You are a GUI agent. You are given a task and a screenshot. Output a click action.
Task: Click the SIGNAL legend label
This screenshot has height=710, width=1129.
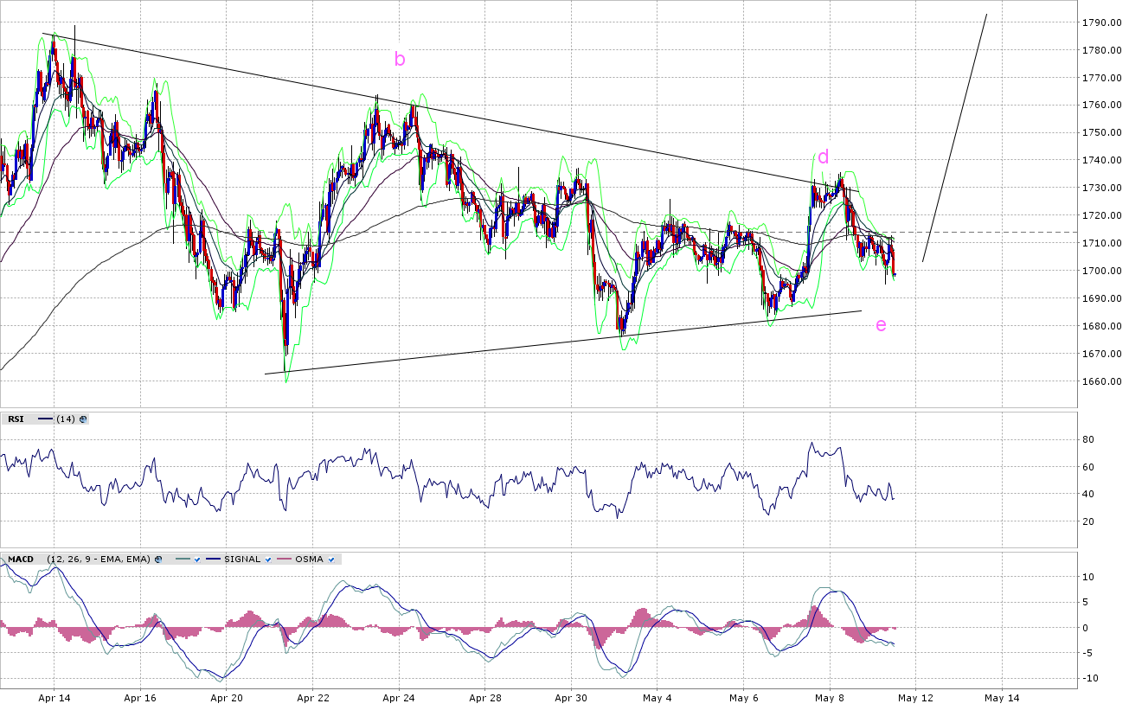coord(242,560)
